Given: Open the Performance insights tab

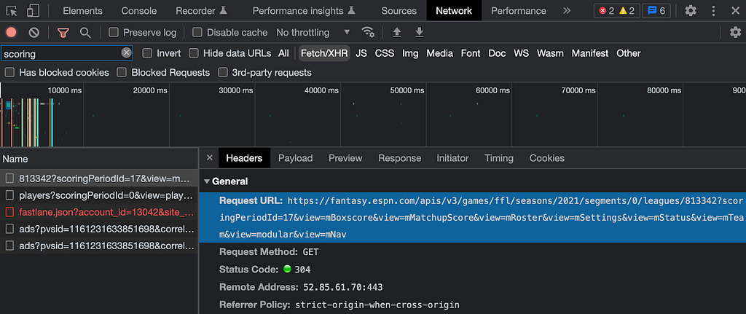Looking at the screenshot, I should coord(304,10).
